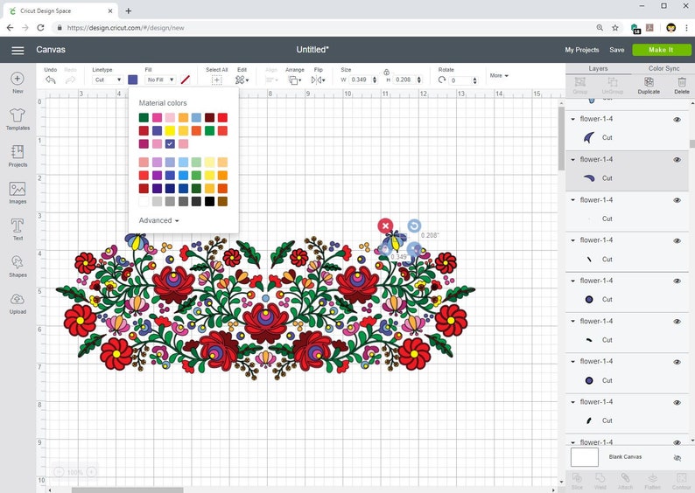Select the Cricut Design Space browser tab
The width and height of the screenshot is (695, 493).
pyautogui.click(x=59, y=11)
